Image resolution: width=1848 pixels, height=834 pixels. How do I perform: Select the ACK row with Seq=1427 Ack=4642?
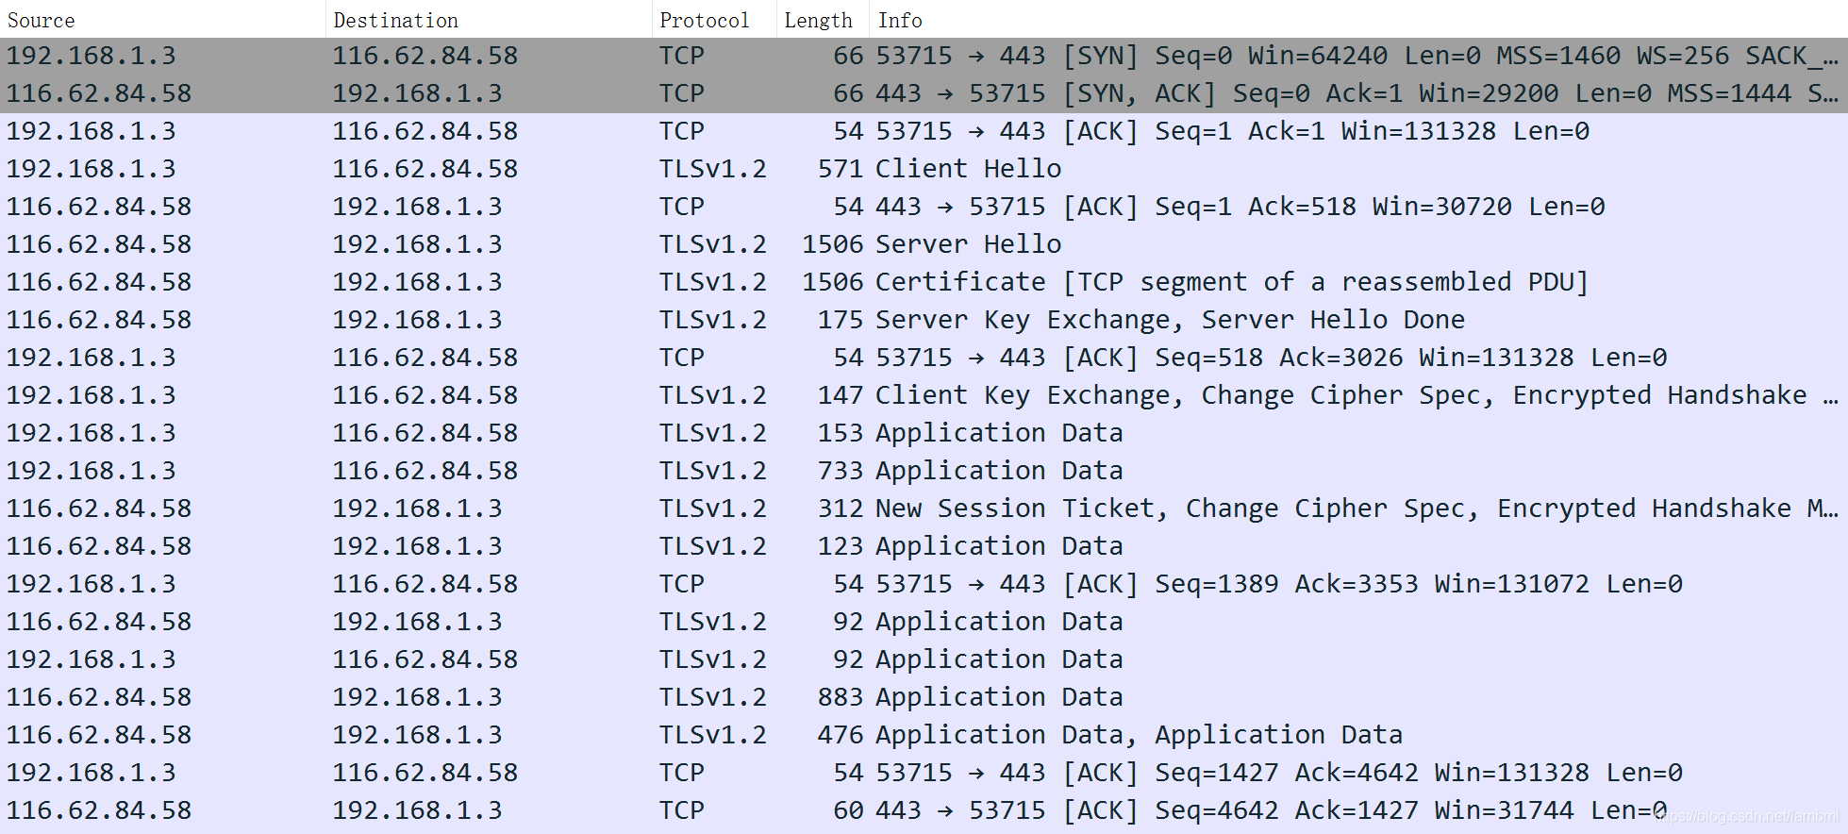tap(924, 774)
